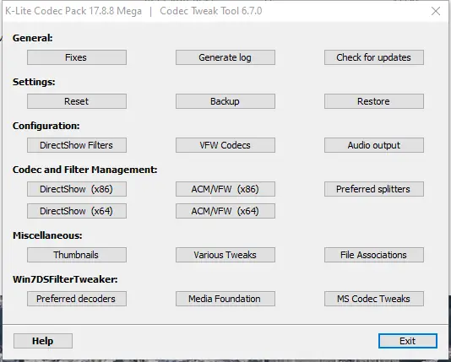Click the Help button
The width and height of the screenshot is (451, 362).
coord(43,341)
